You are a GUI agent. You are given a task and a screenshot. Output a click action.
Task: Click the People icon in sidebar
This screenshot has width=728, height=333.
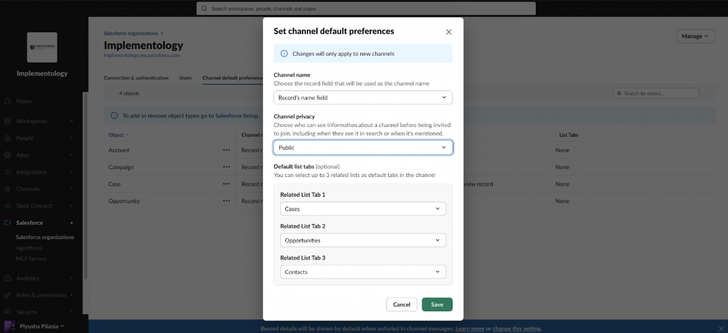tap(7, 138)
